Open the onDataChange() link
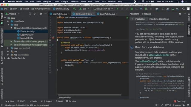 pyautogui.click(x=148, y=62)
